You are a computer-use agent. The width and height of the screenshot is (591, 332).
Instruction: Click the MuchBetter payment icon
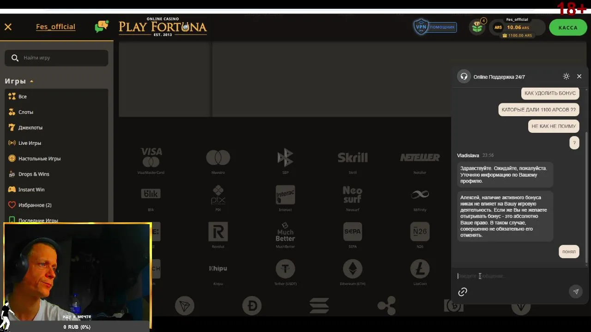(285, 231)
